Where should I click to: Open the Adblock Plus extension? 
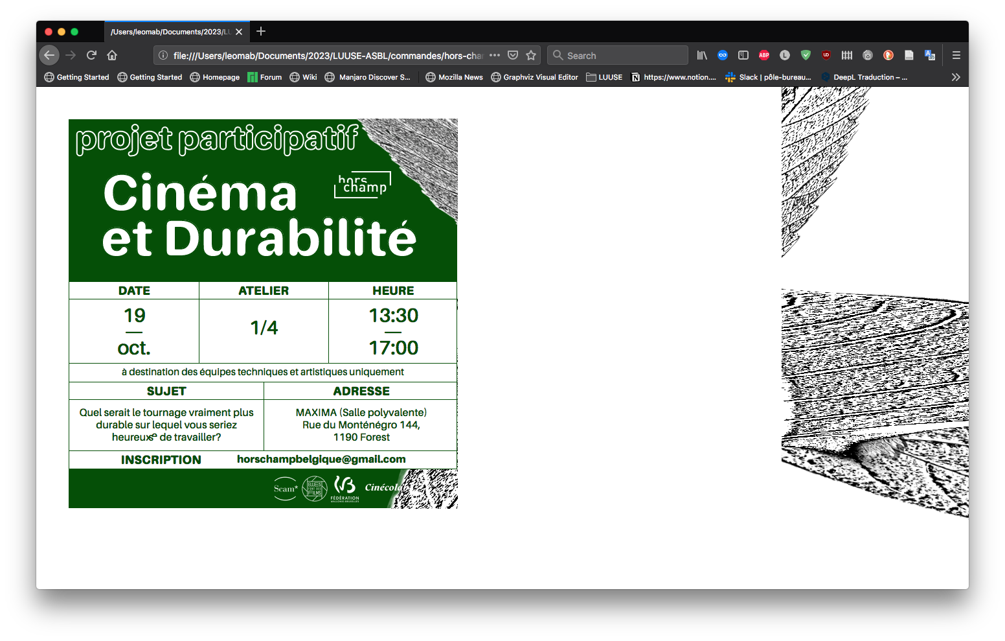pyautogui.click(x=764, y=55)
